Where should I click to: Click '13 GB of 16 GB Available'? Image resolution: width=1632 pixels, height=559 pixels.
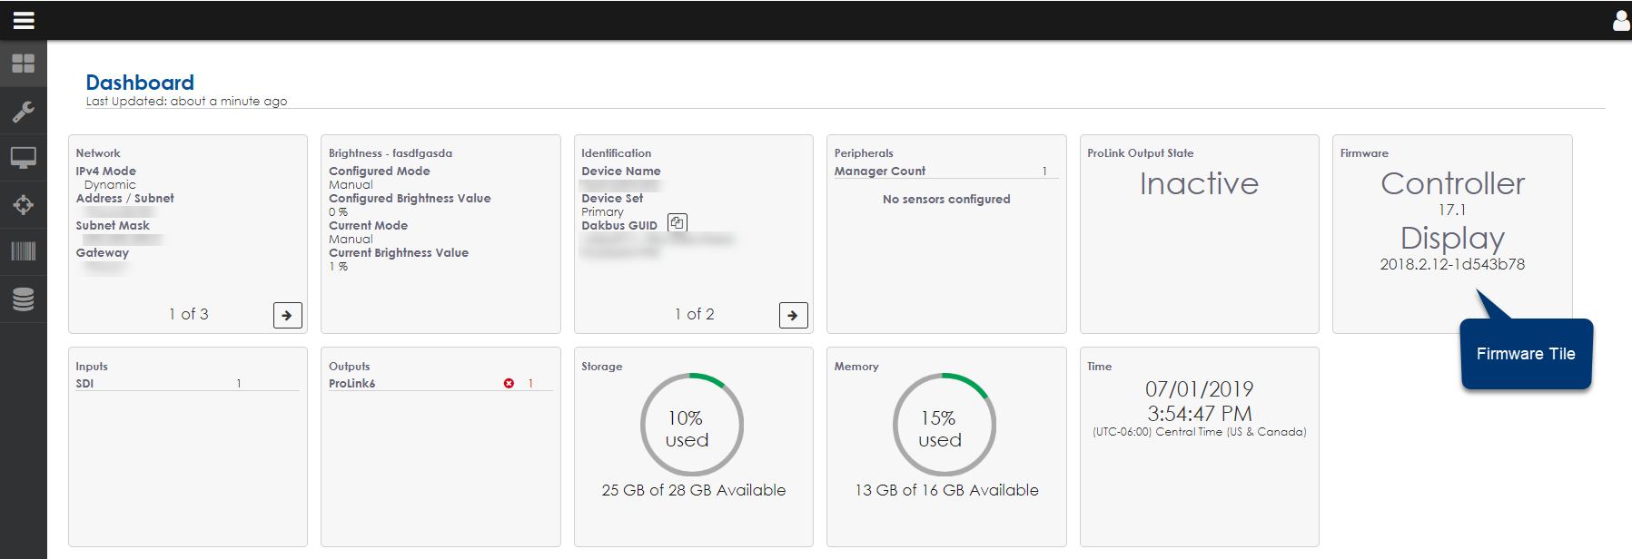946,490
